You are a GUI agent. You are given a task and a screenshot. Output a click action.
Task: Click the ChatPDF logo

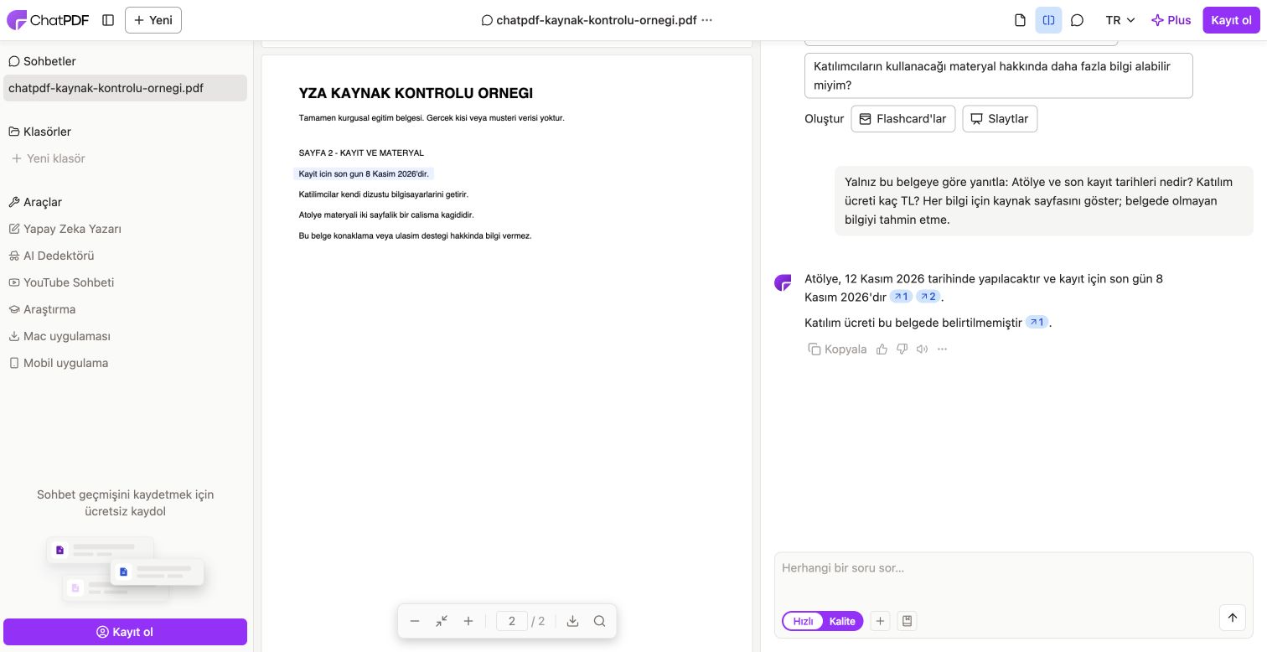click(48, 20)
